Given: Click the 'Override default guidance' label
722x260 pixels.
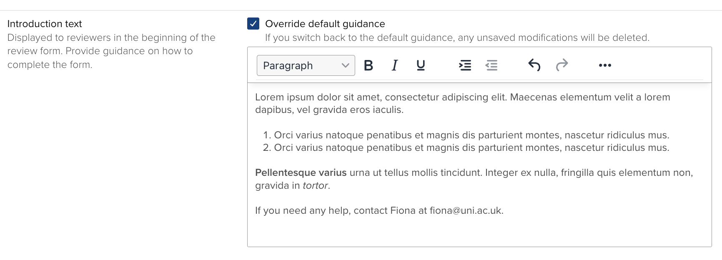Looking at the screenshot, I should (325, 24).
